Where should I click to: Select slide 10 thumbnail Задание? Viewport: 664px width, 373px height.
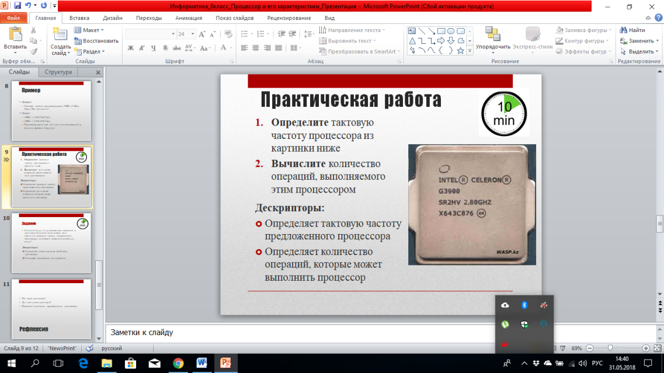click(51, 242)
